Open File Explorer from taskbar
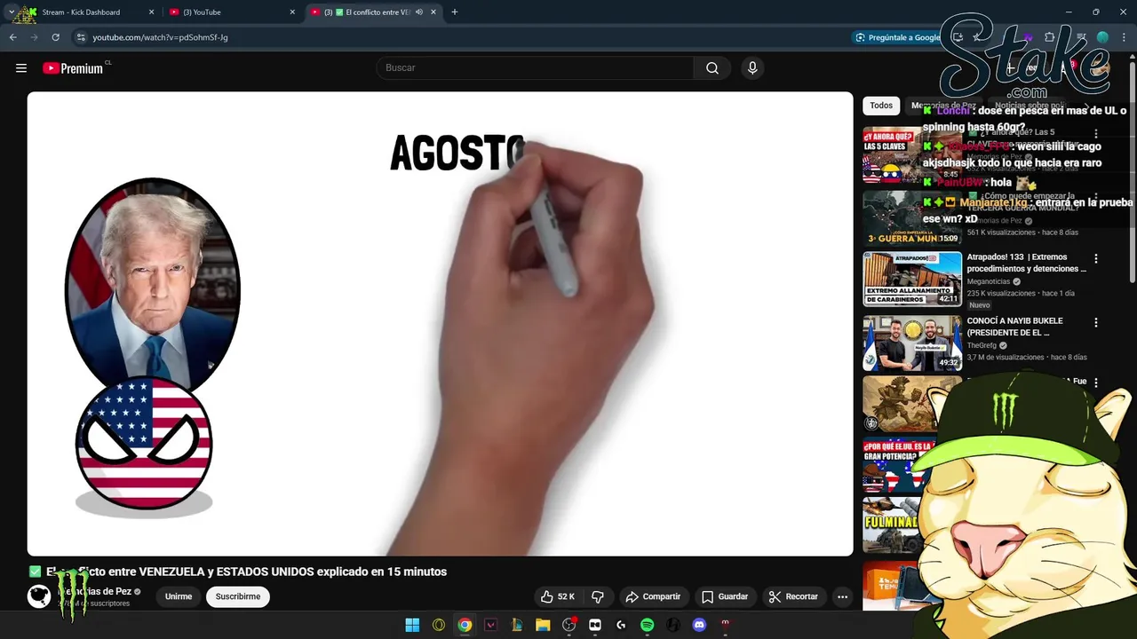This screenshot has width=1137, height=639. (x=543, y=625)
